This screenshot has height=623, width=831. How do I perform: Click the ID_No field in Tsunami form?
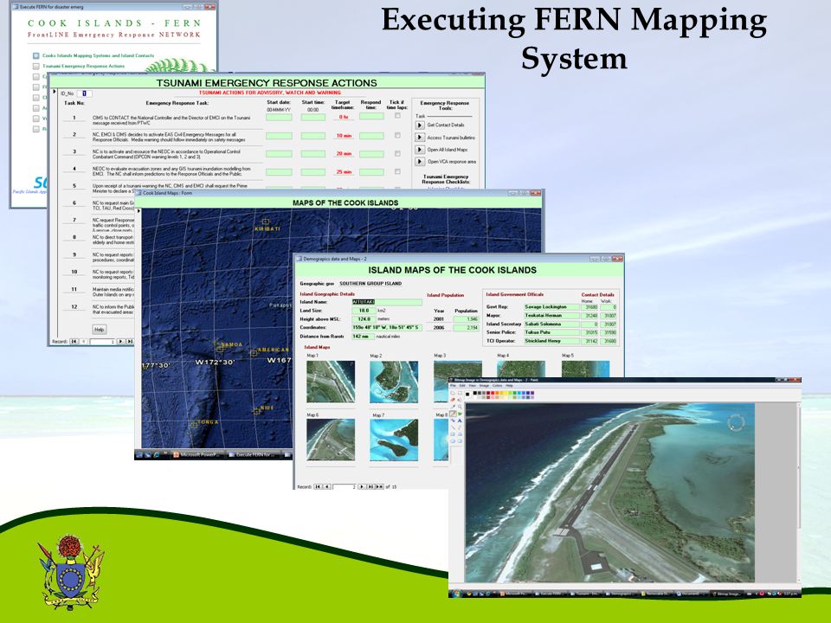pos(84,93)
